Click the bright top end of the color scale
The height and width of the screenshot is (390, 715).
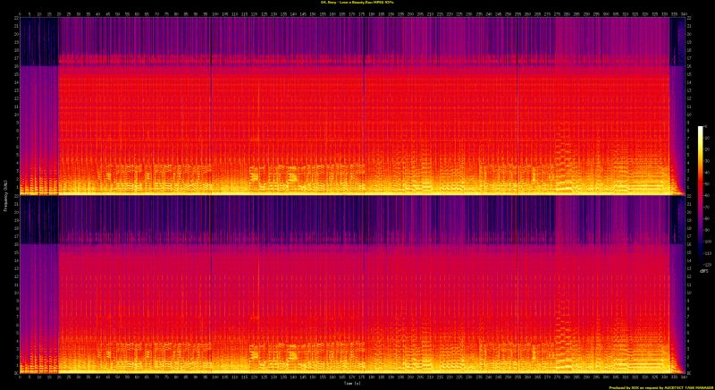pyautogui.click(x=701, y=131)
